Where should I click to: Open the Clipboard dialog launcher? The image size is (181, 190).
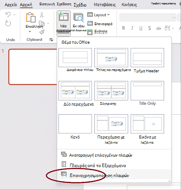(x=51, y=40)
